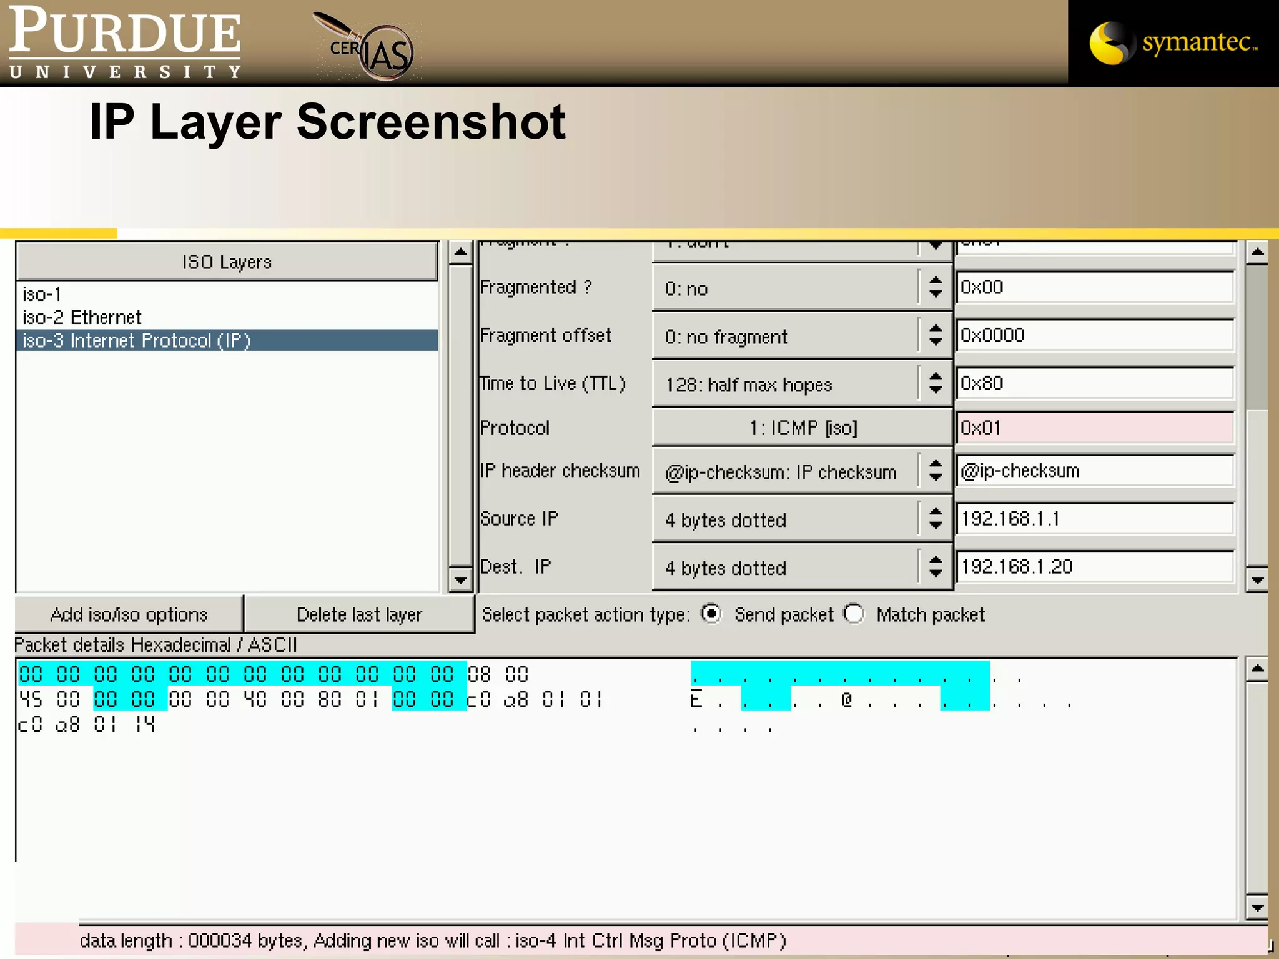Click the Purdue University logo
The width and height of the screenshot is (1279, 959).
point(124,42)
